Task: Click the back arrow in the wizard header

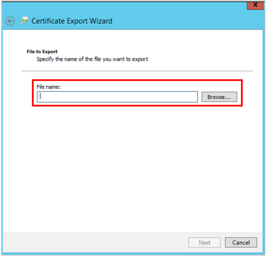Action: tap(10, 21)
